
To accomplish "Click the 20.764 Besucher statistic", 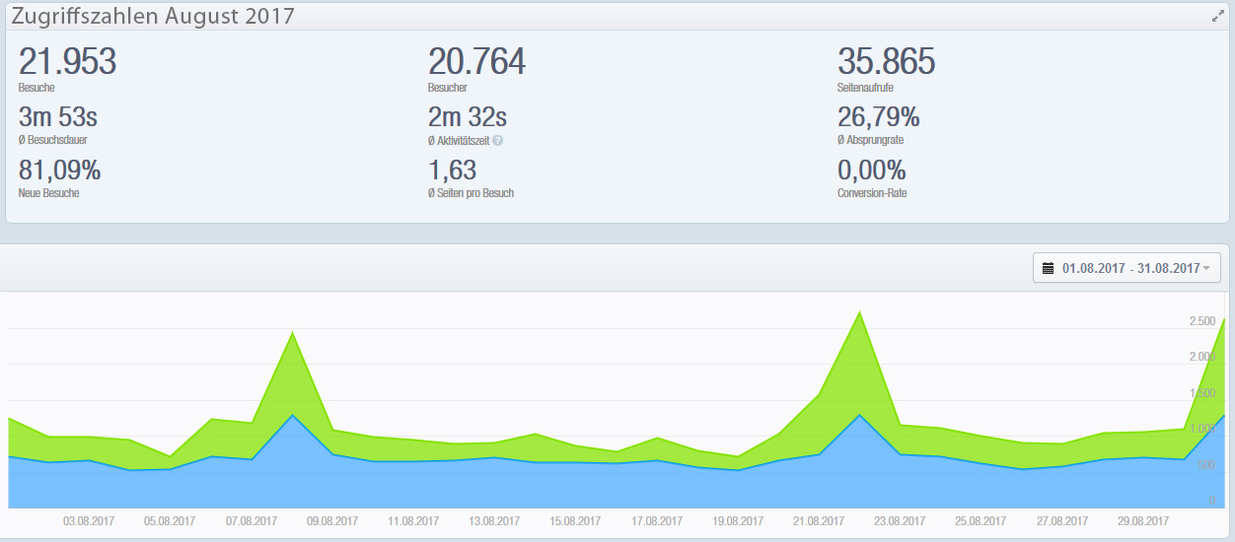I will pos(476,62).
